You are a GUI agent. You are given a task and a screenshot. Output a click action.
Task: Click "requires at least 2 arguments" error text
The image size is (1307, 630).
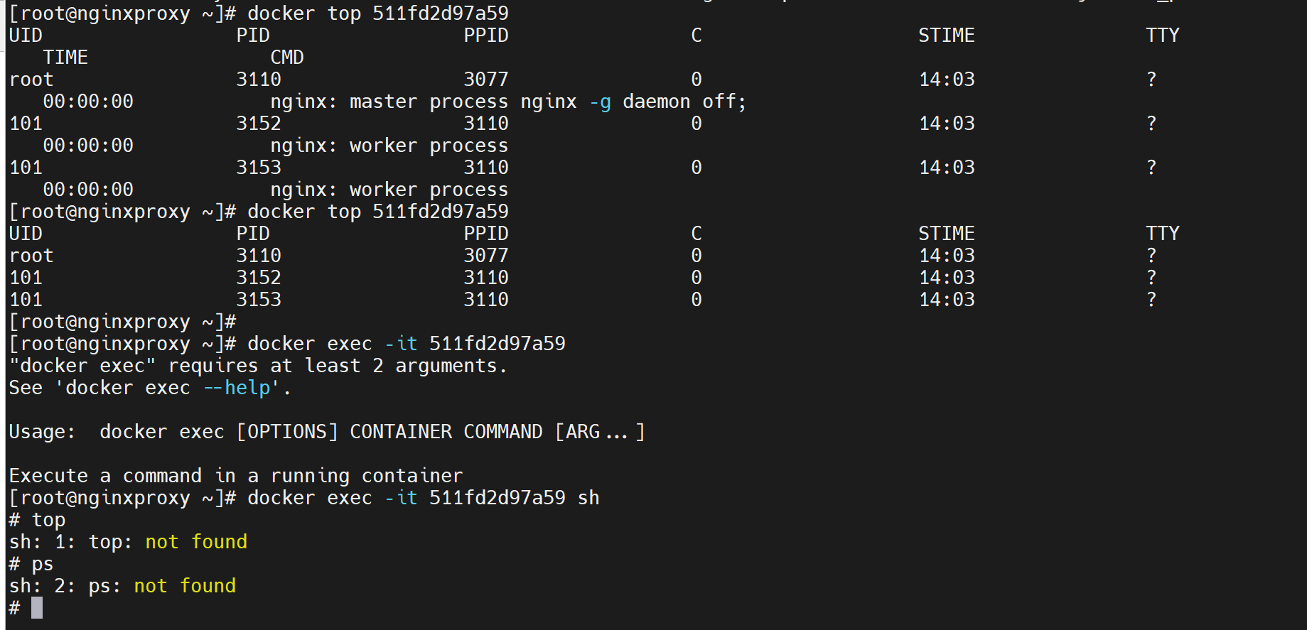point(337,366)
